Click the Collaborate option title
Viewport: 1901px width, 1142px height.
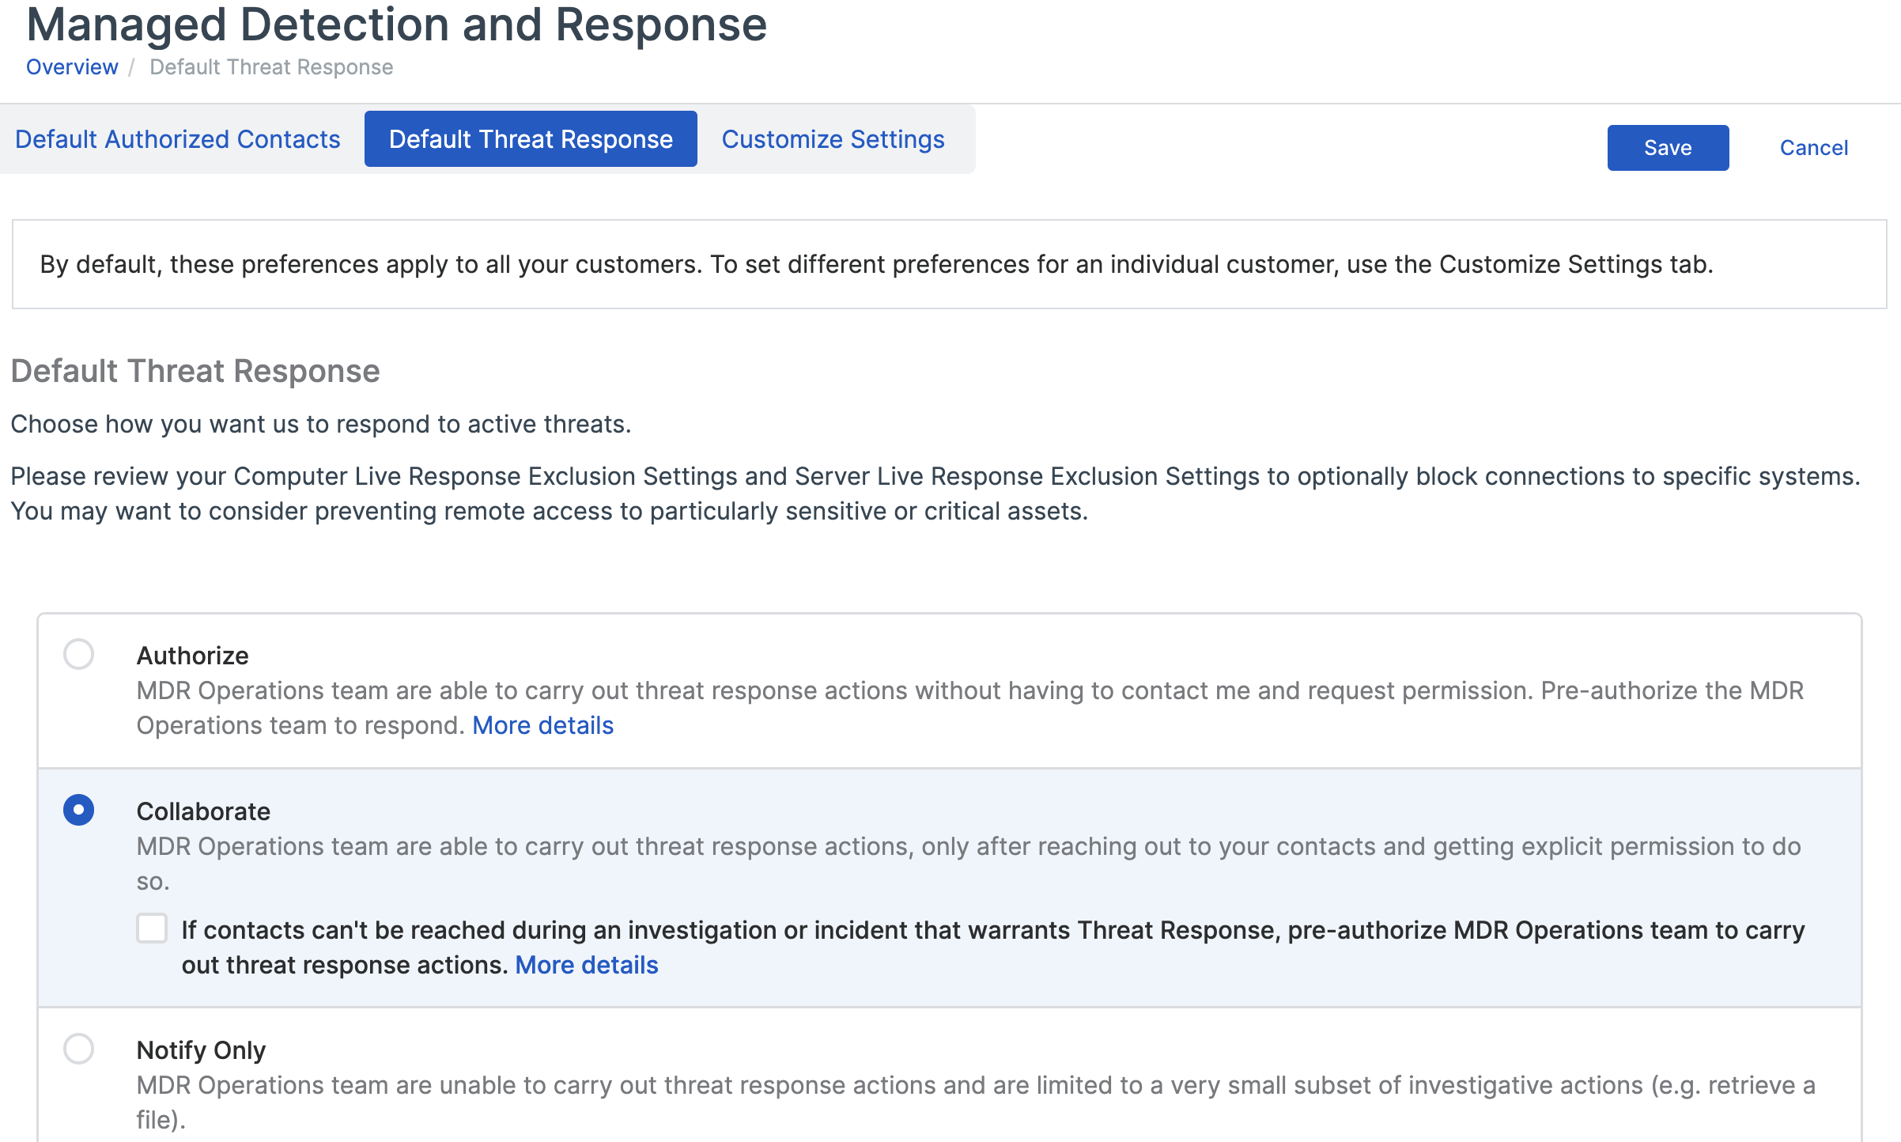click(x=203, y=811)
